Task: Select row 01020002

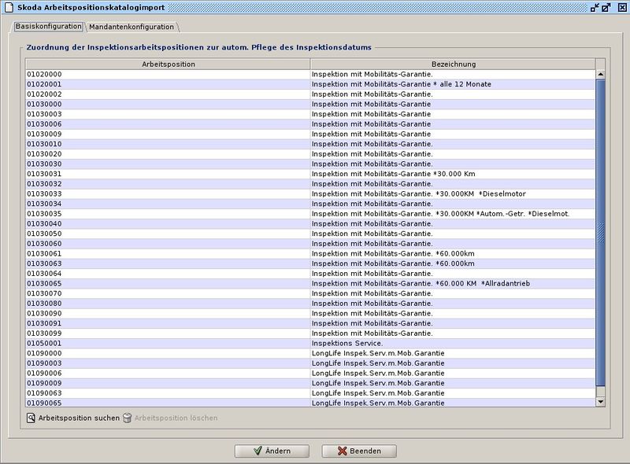Action: click(x=310, y=94)
